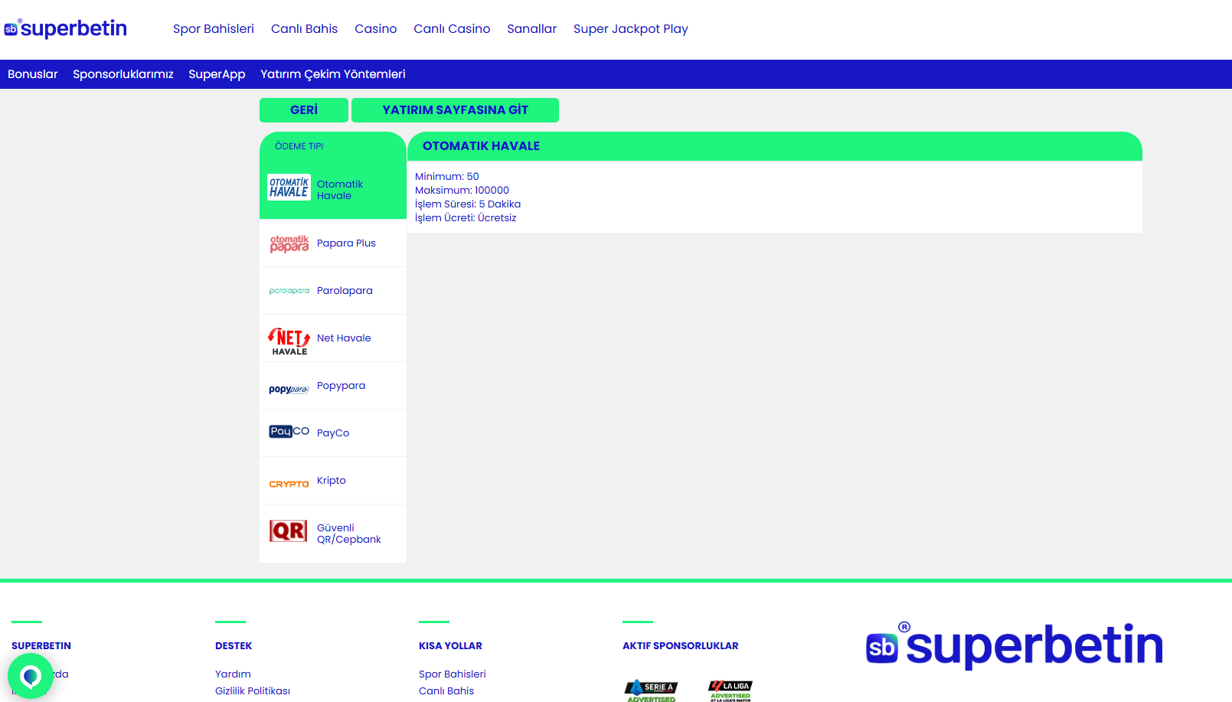The image size is (1232, 702).
Task: Click the QR Cepbank logo icon
Action: [289, 531]
